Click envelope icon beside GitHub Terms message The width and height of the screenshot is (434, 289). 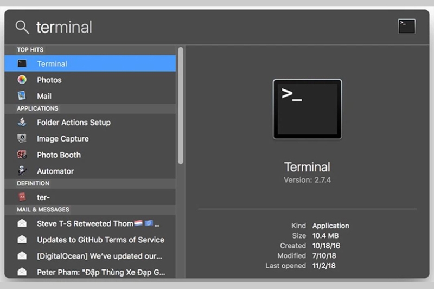pyautogui.click(x=22, y=240)
